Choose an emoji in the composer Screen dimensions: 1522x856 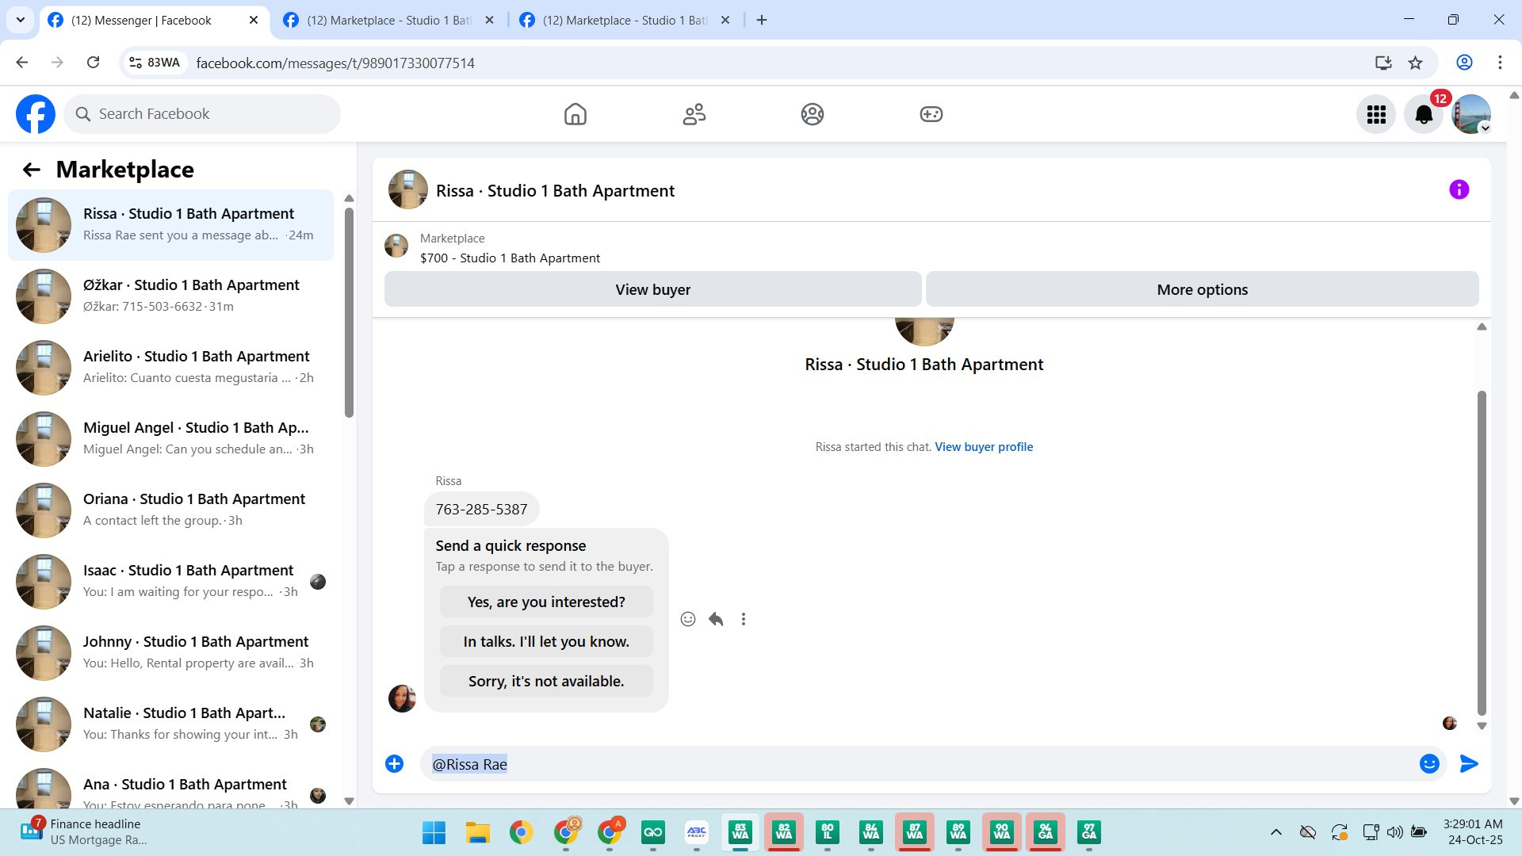coord(1429,763)
